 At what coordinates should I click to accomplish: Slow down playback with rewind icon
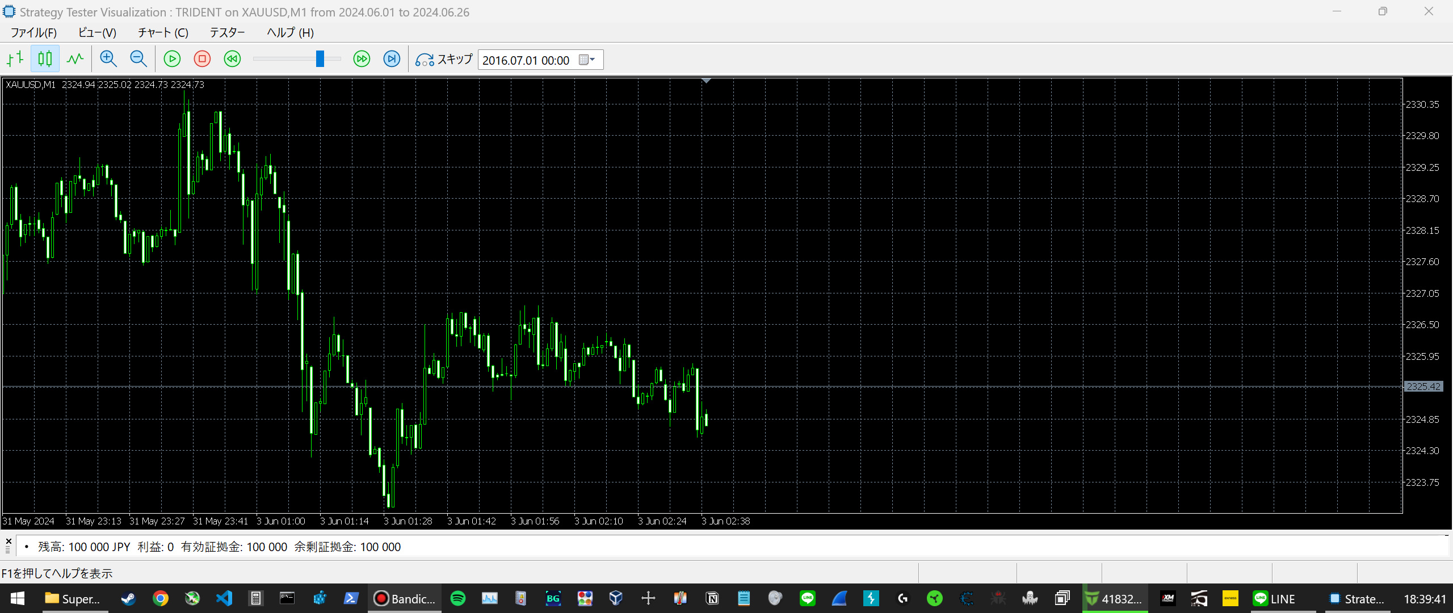pos(232,59)
